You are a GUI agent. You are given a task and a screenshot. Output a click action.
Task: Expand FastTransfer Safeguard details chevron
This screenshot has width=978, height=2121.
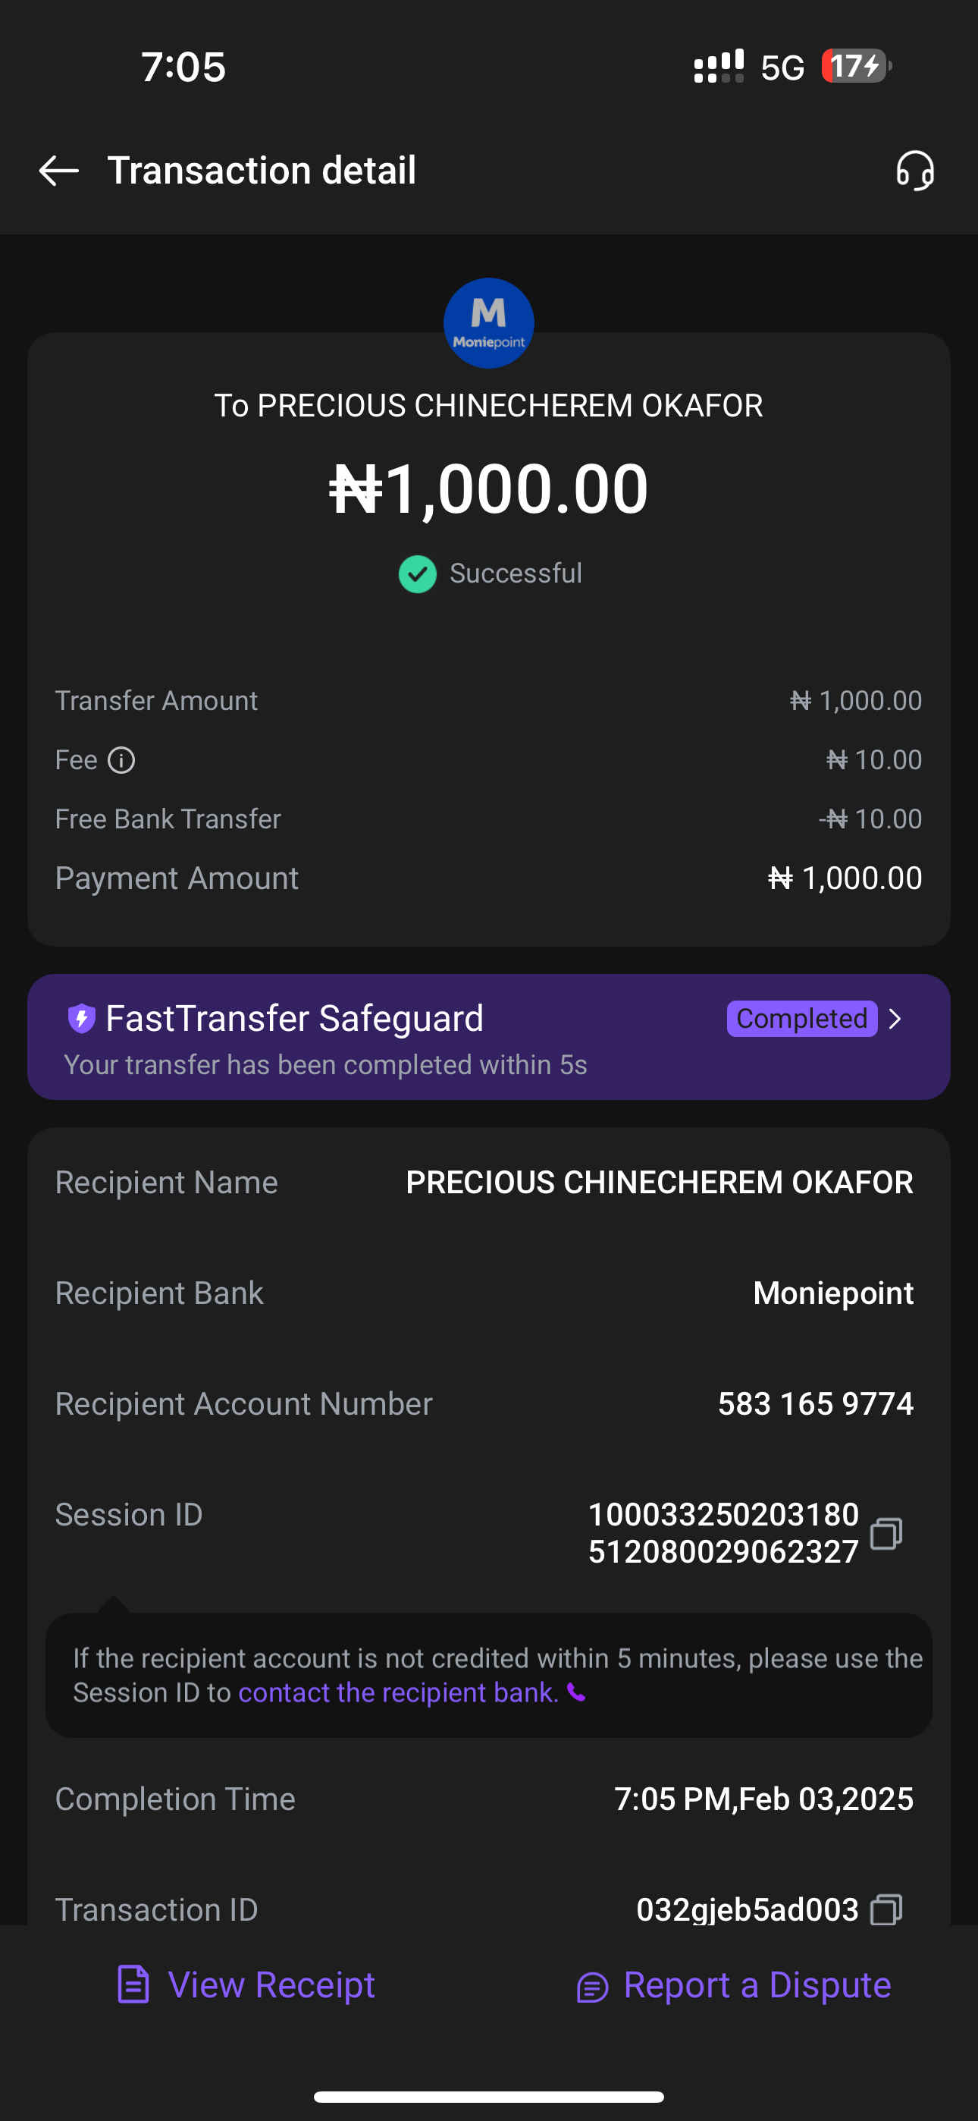(x=895, y=1020)
